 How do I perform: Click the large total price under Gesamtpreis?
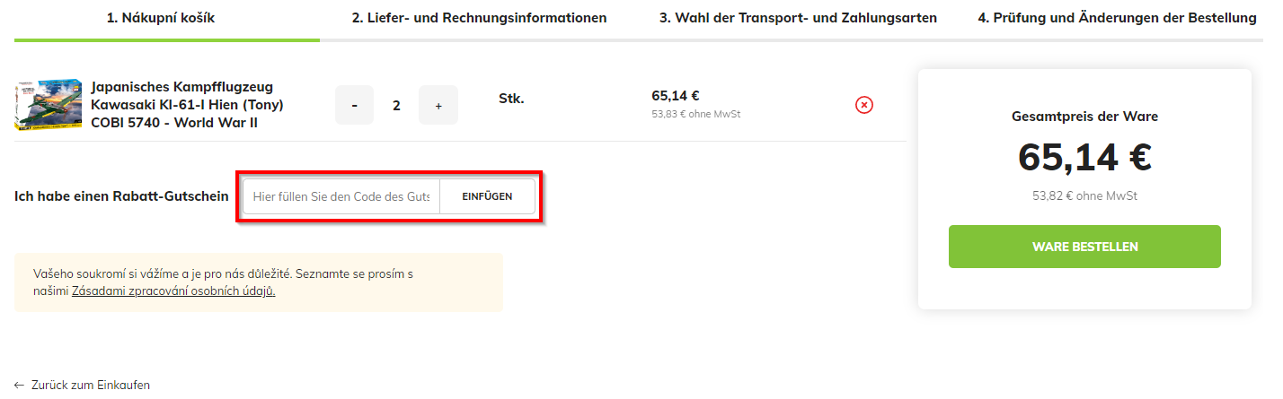click(1084, 158)
